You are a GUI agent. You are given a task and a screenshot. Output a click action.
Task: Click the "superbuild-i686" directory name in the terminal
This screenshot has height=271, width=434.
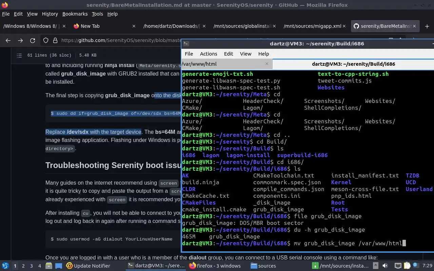(x=302, y=155)
